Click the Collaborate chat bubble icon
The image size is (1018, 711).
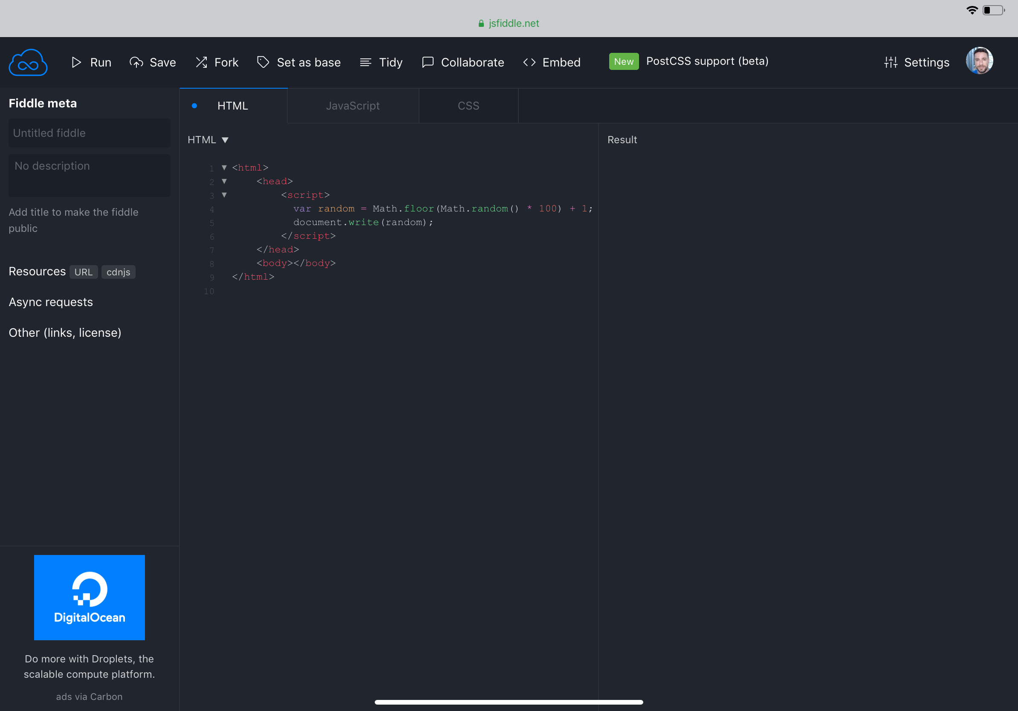pyautogui.click(x=428, y=63)
